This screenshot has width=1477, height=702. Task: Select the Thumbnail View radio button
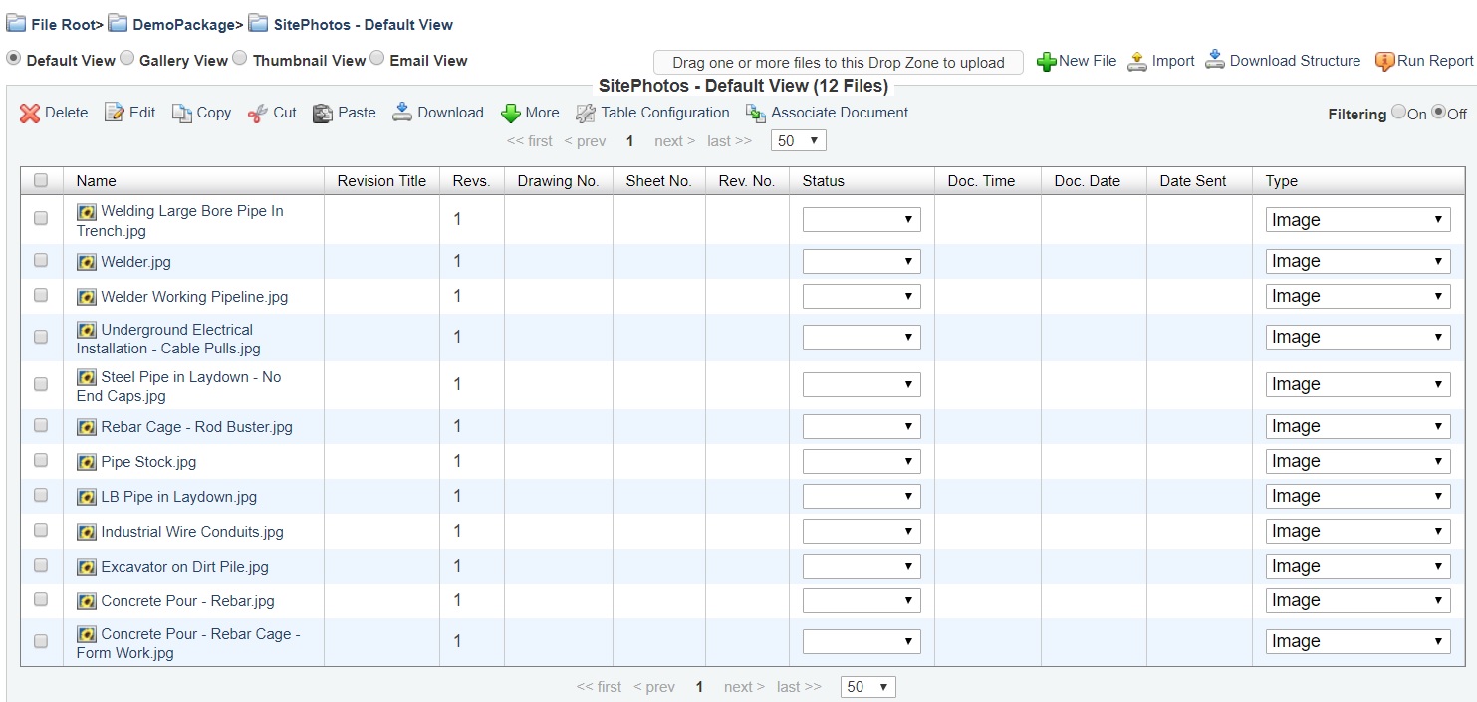coord(240,59)
